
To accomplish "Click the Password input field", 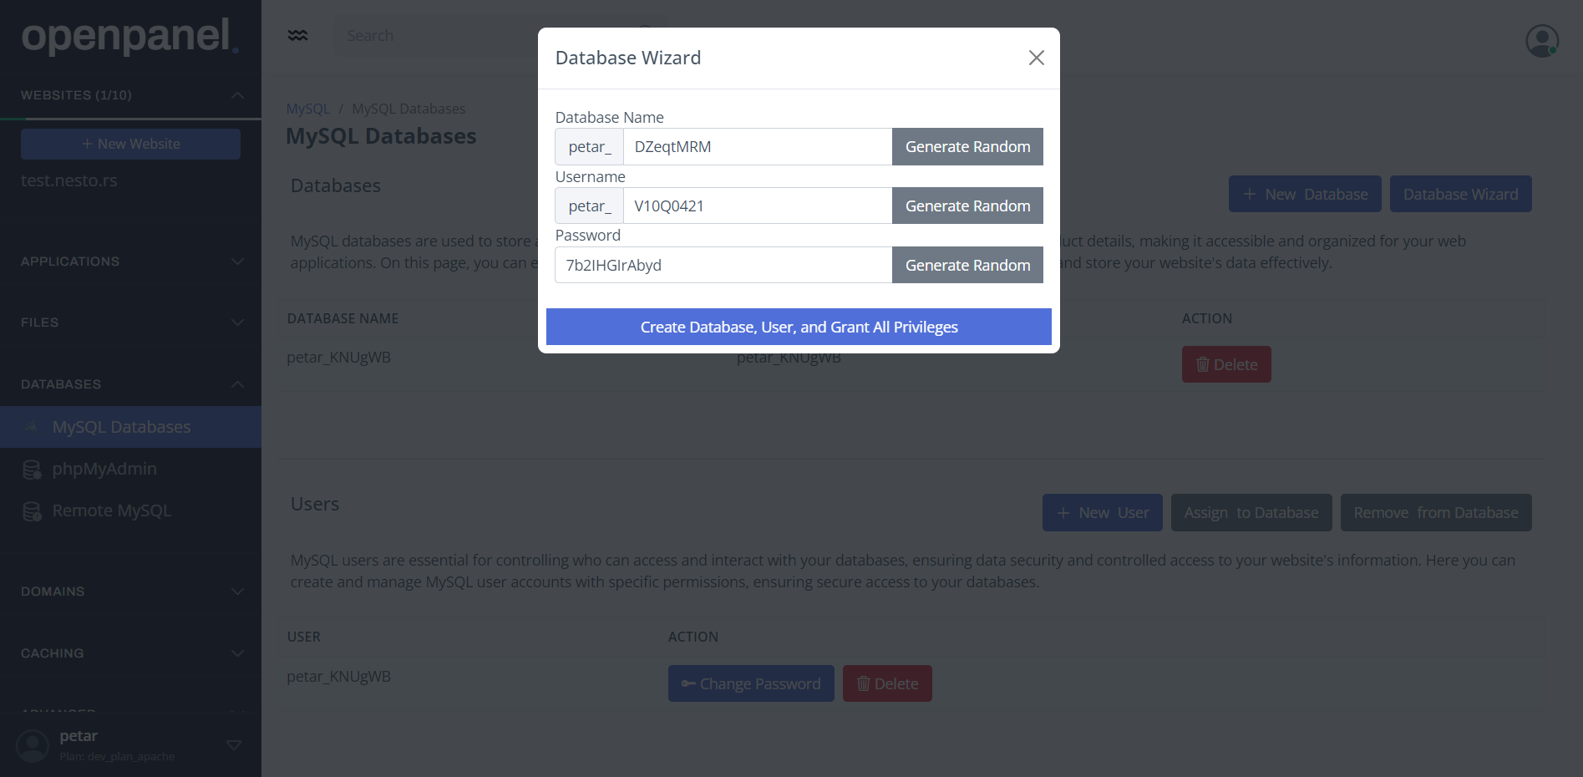I will (723, 265).
